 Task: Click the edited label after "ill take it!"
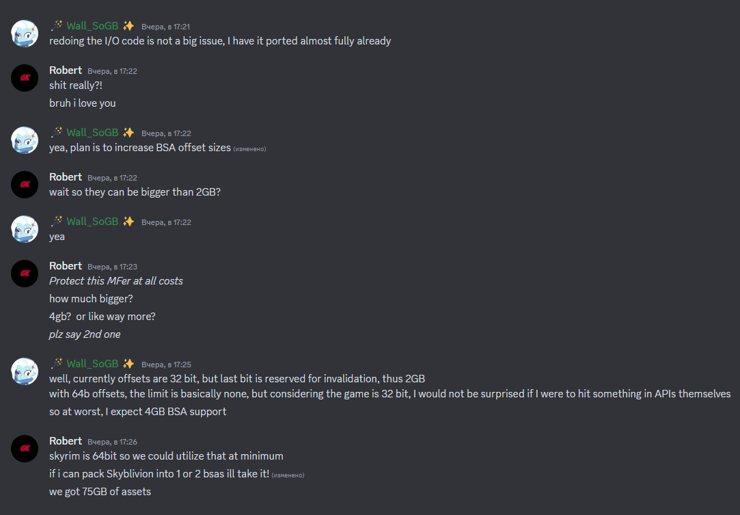[288, 475]
